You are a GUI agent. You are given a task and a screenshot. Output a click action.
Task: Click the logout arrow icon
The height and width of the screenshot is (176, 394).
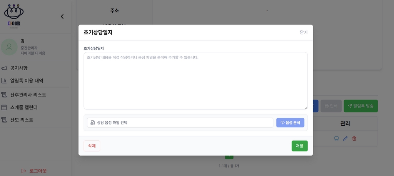[x=24, y=171]
